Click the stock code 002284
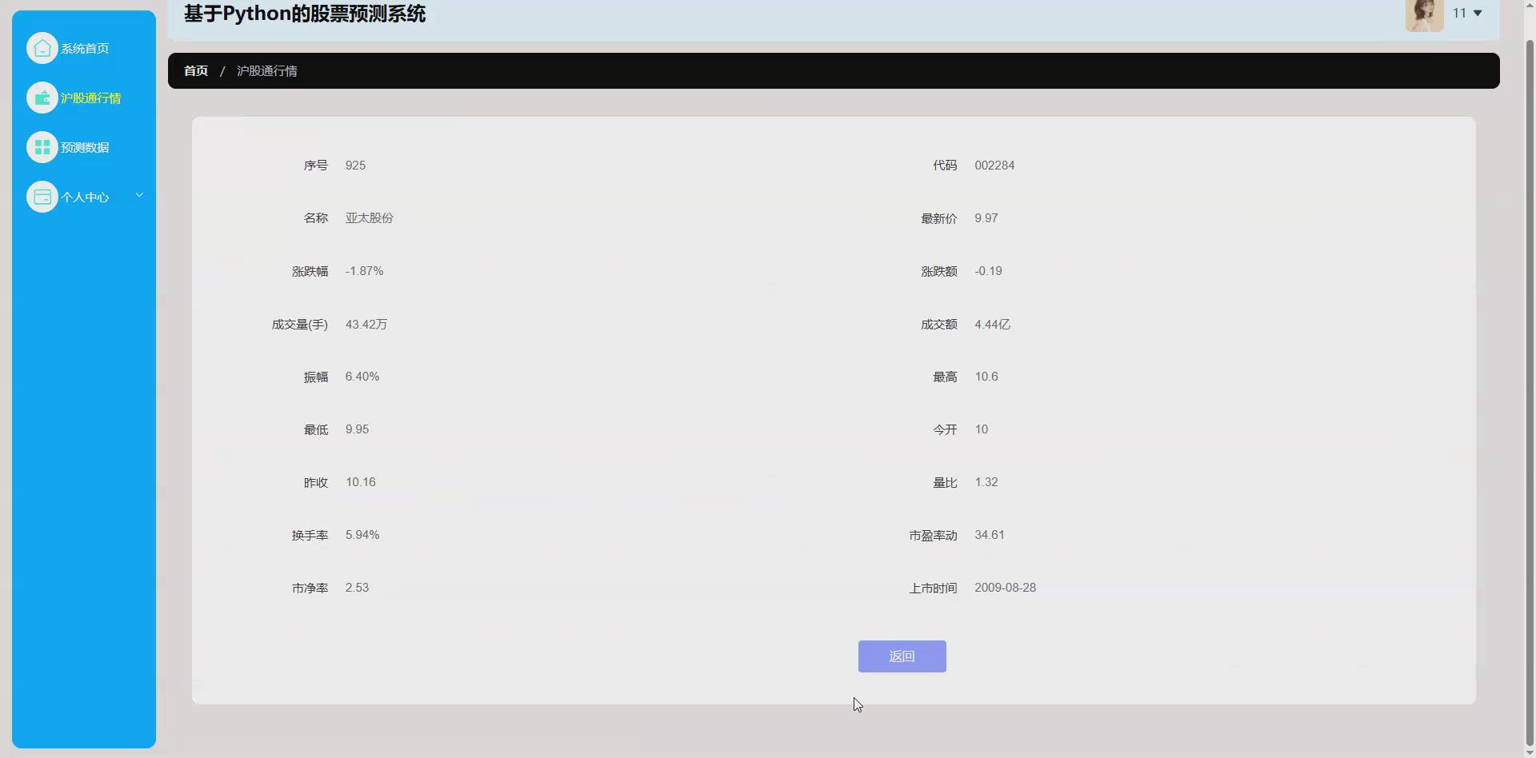Image resolution: width=1536 pixels, height=758 pixels. (994, 166)
